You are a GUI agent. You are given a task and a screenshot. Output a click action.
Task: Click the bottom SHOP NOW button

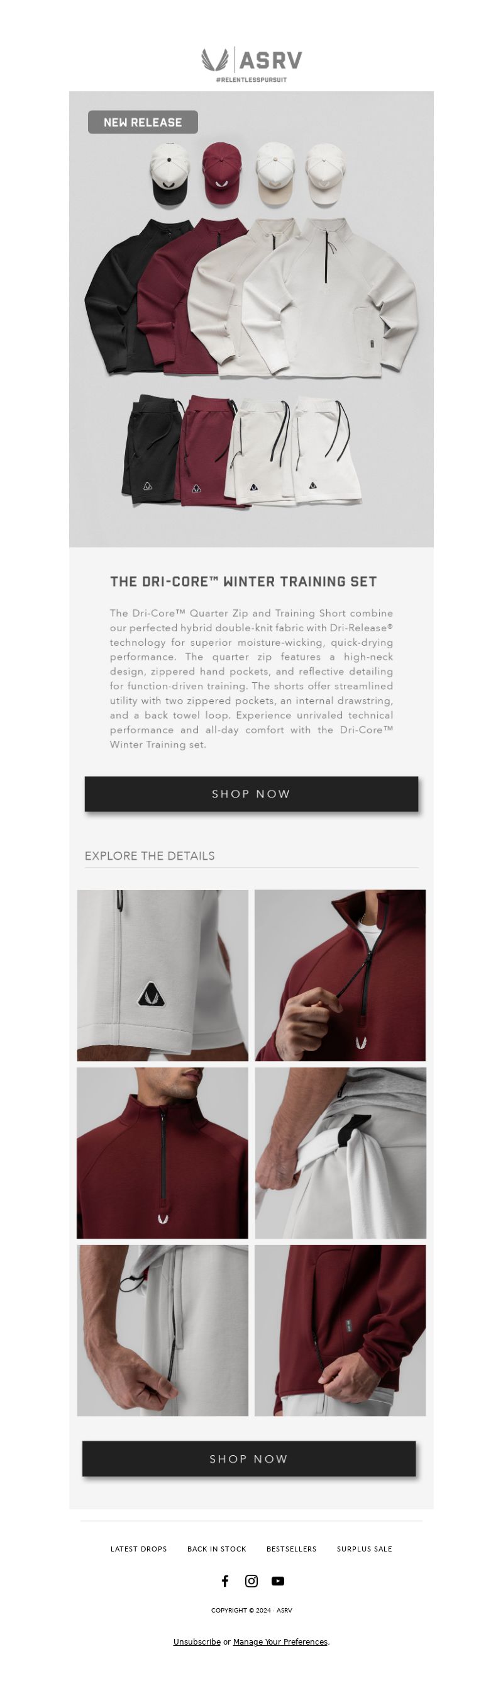pos(249,1459)
